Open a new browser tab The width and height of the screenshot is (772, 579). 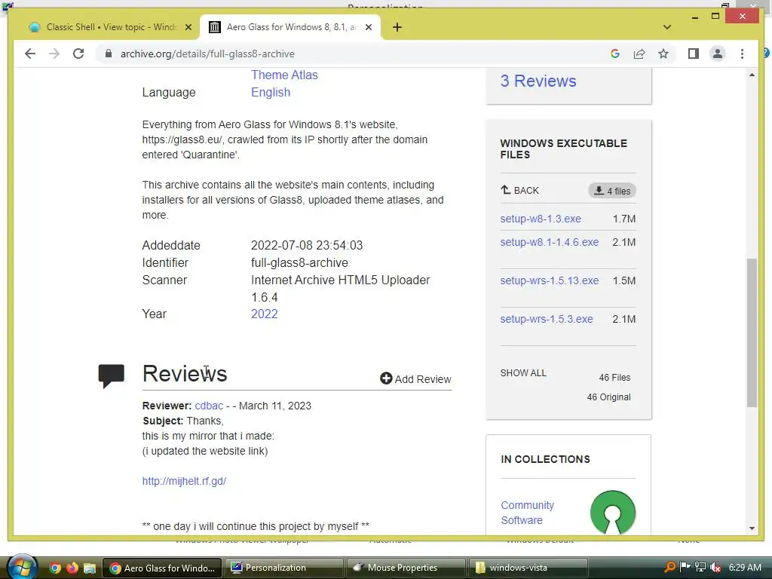pos(397,27)
